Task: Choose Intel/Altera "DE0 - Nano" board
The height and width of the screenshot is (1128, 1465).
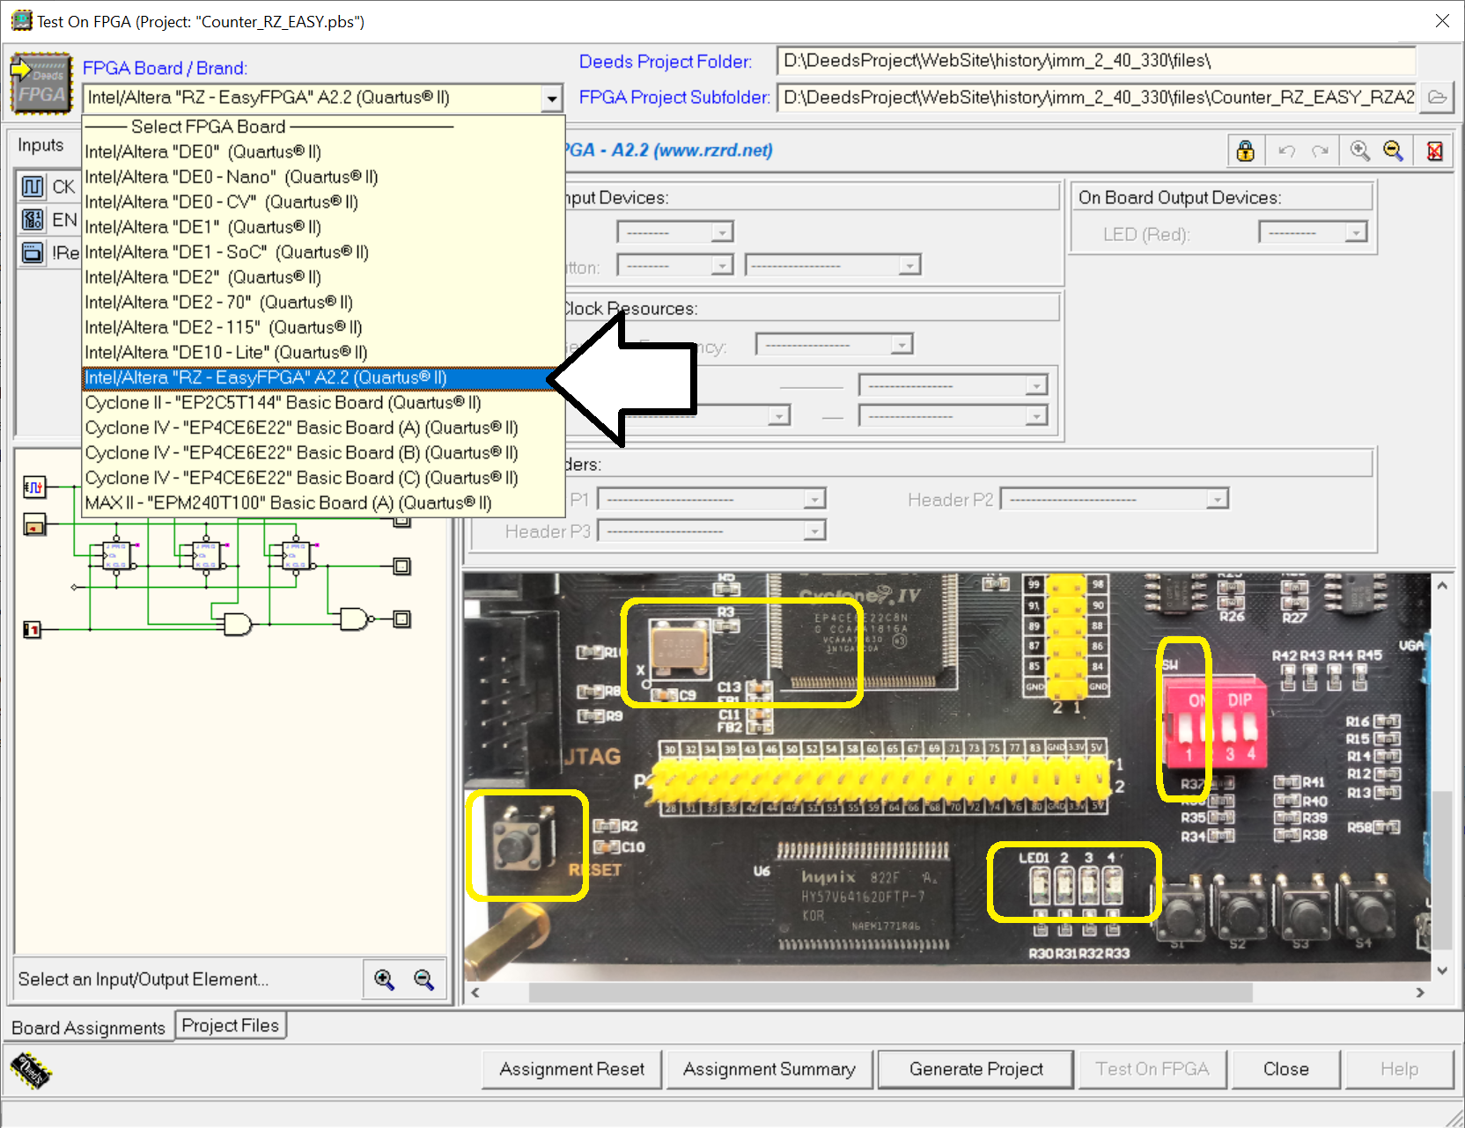Action: (323, 177)
